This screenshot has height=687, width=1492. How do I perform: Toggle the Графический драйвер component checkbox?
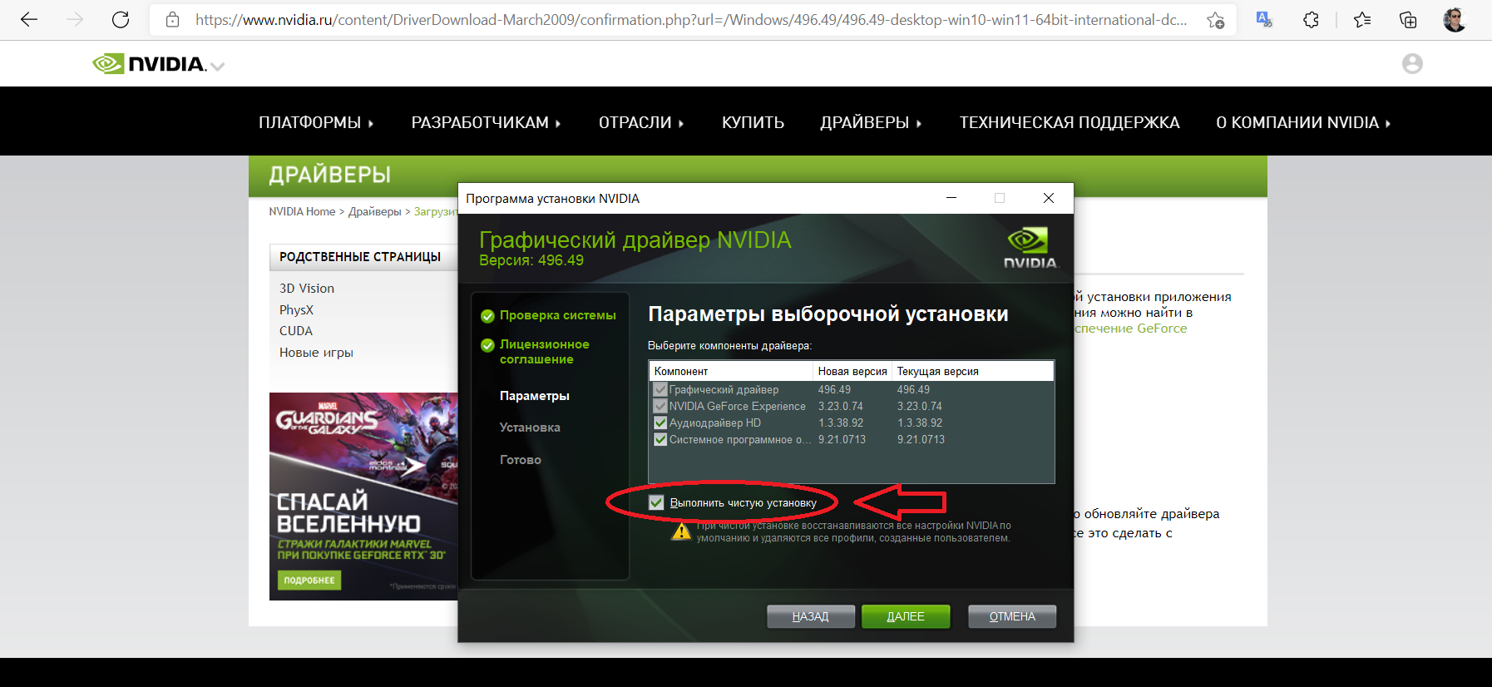(660, 389)
